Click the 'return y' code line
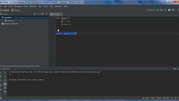Image resolution: width=179 pixels, height=101 pixels. point(66,24)
